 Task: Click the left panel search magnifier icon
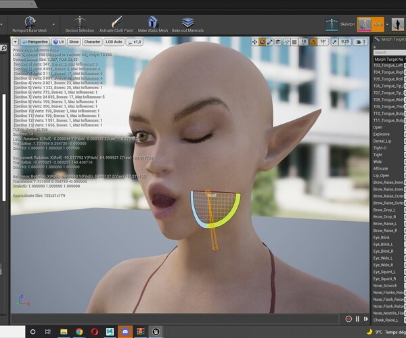tap(3, 48)
